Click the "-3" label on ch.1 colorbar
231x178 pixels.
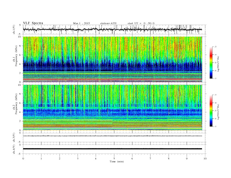point(215,47)
